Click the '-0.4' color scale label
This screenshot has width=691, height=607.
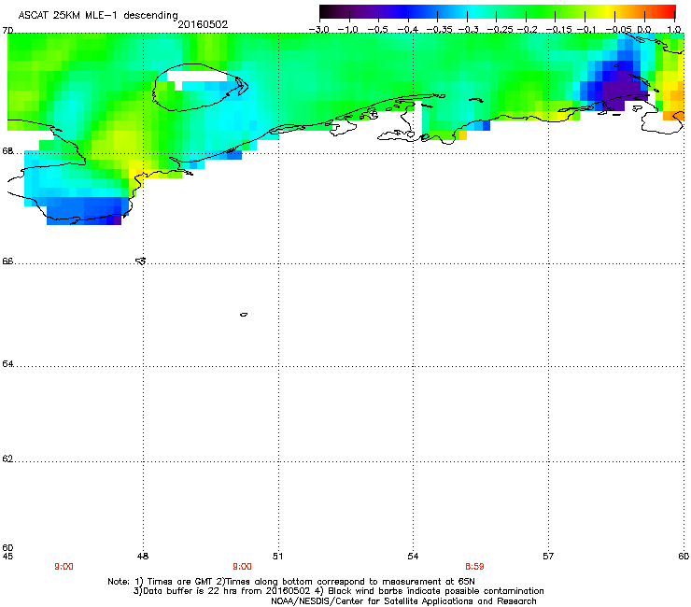[x=408, y=30]
